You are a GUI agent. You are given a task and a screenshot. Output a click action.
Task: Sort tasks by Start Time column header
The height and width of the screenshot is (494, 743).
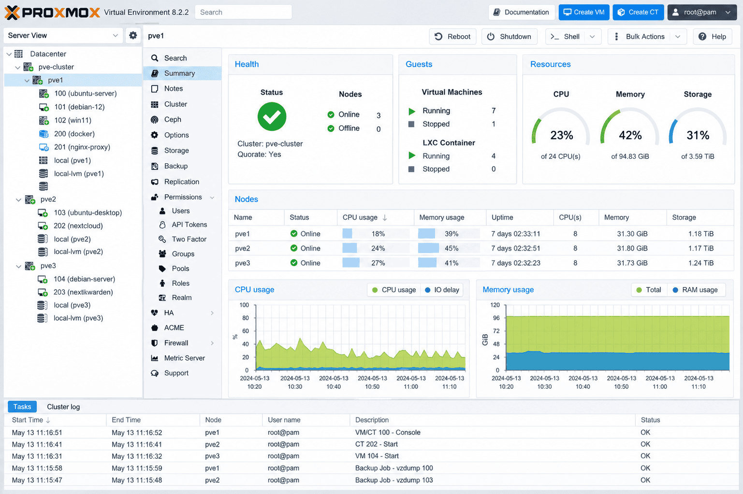click(x=55, y=420)
